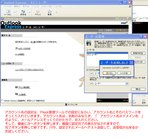Click Properties (プロパティ) button in user management
Screen dimensions: 148x138
140,62
